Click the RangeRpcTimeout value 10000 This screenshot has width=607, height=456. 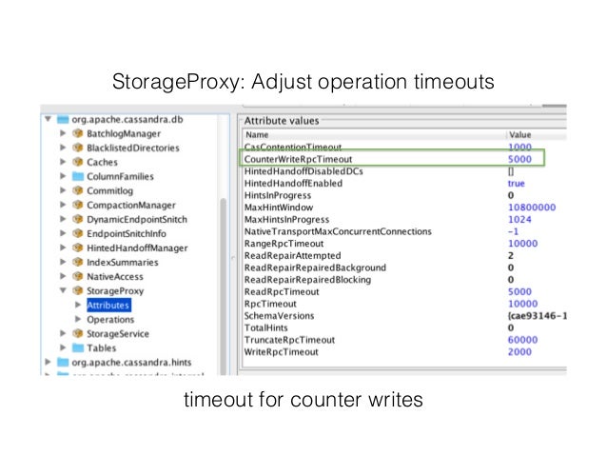click(522, 244)
